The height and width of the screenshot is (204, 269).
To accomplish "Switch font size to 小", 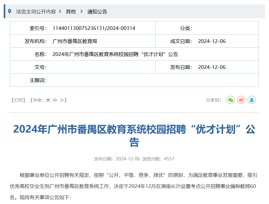I will point(62,100).
